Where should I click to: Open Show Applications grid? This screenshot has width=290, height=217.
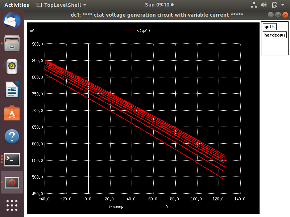pyautogui.click(x=12, y=205)
